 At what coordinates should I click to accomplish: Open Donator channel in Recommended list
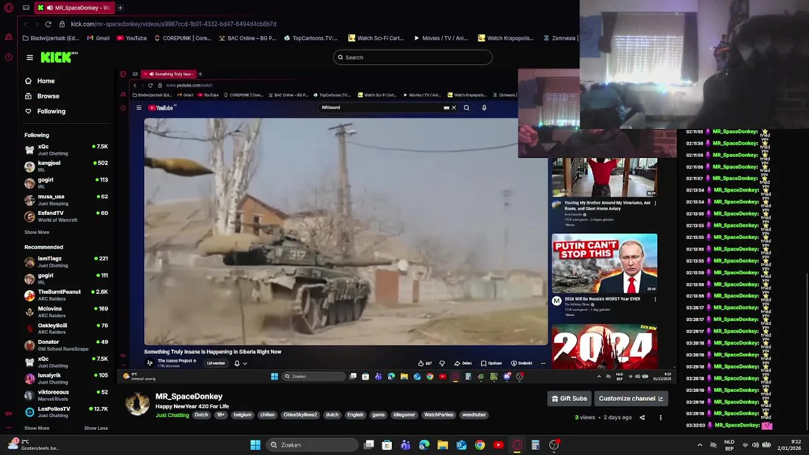point(66,345)
